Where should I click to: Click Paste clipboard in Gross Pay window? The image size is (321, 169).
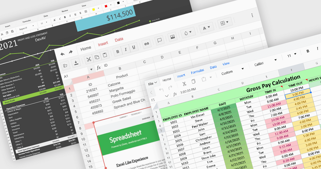point(204,79)
